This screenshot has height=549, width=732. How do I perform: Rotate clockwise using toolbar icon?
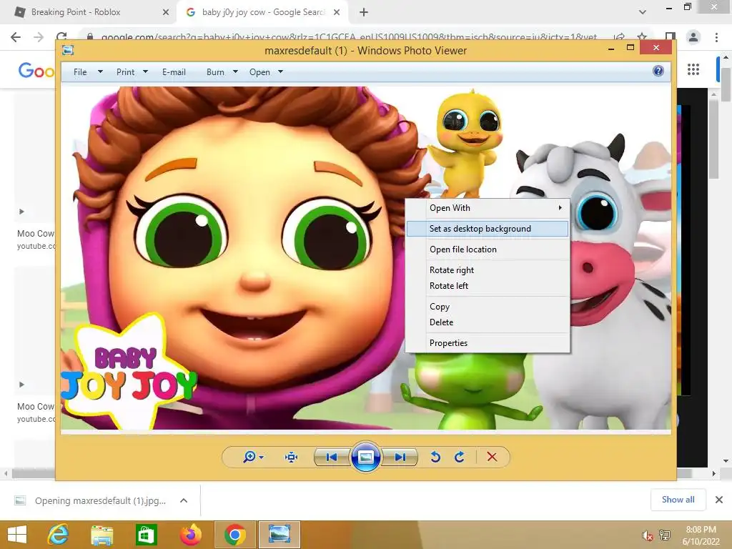460,457
